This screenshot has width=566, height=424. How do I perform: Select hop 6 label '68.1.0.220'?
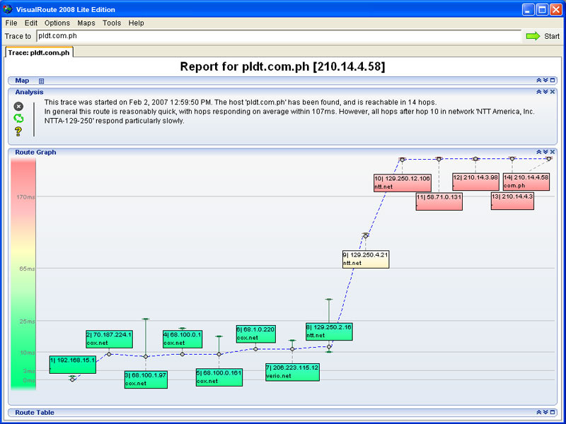coord(256,334)
